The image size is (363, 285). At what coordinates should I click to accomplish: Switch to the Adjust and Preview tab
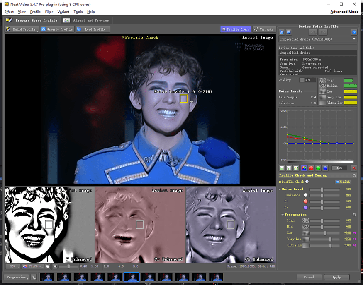[x=86, y=20]
